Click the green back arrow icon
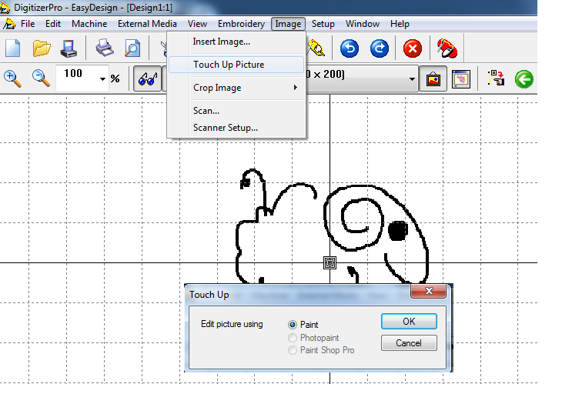Screen dimensions: 562x394 click(x=524, y=78)
